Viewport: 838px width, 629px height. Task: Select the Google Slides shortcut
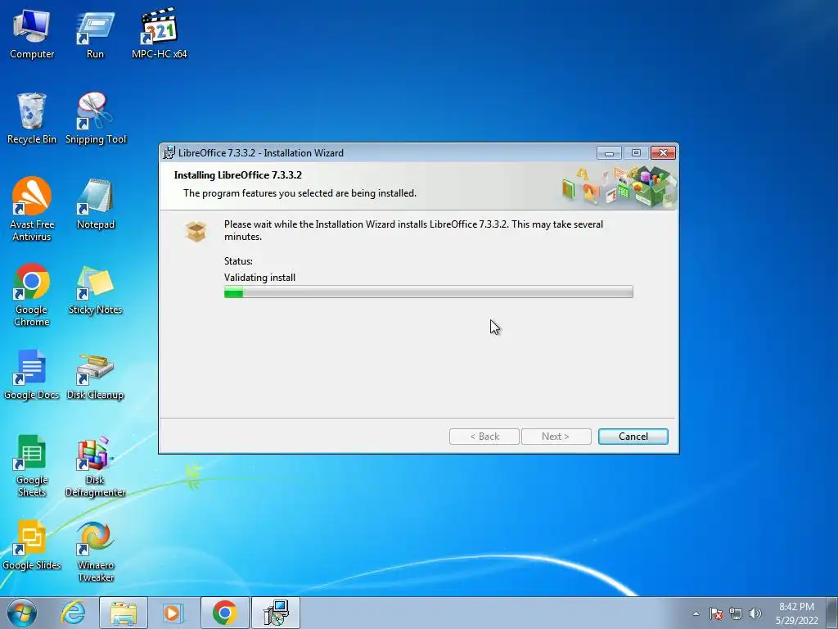tap(32, 545)
